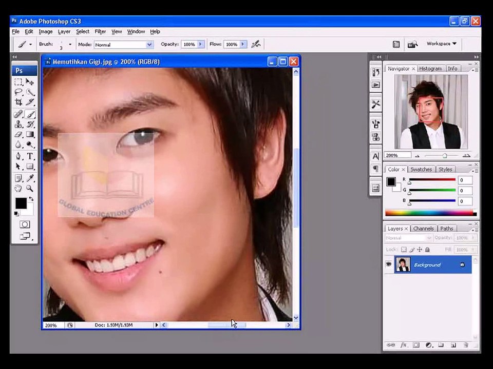
Task: Select the Eyedropper tool
Action: [30, 178]
